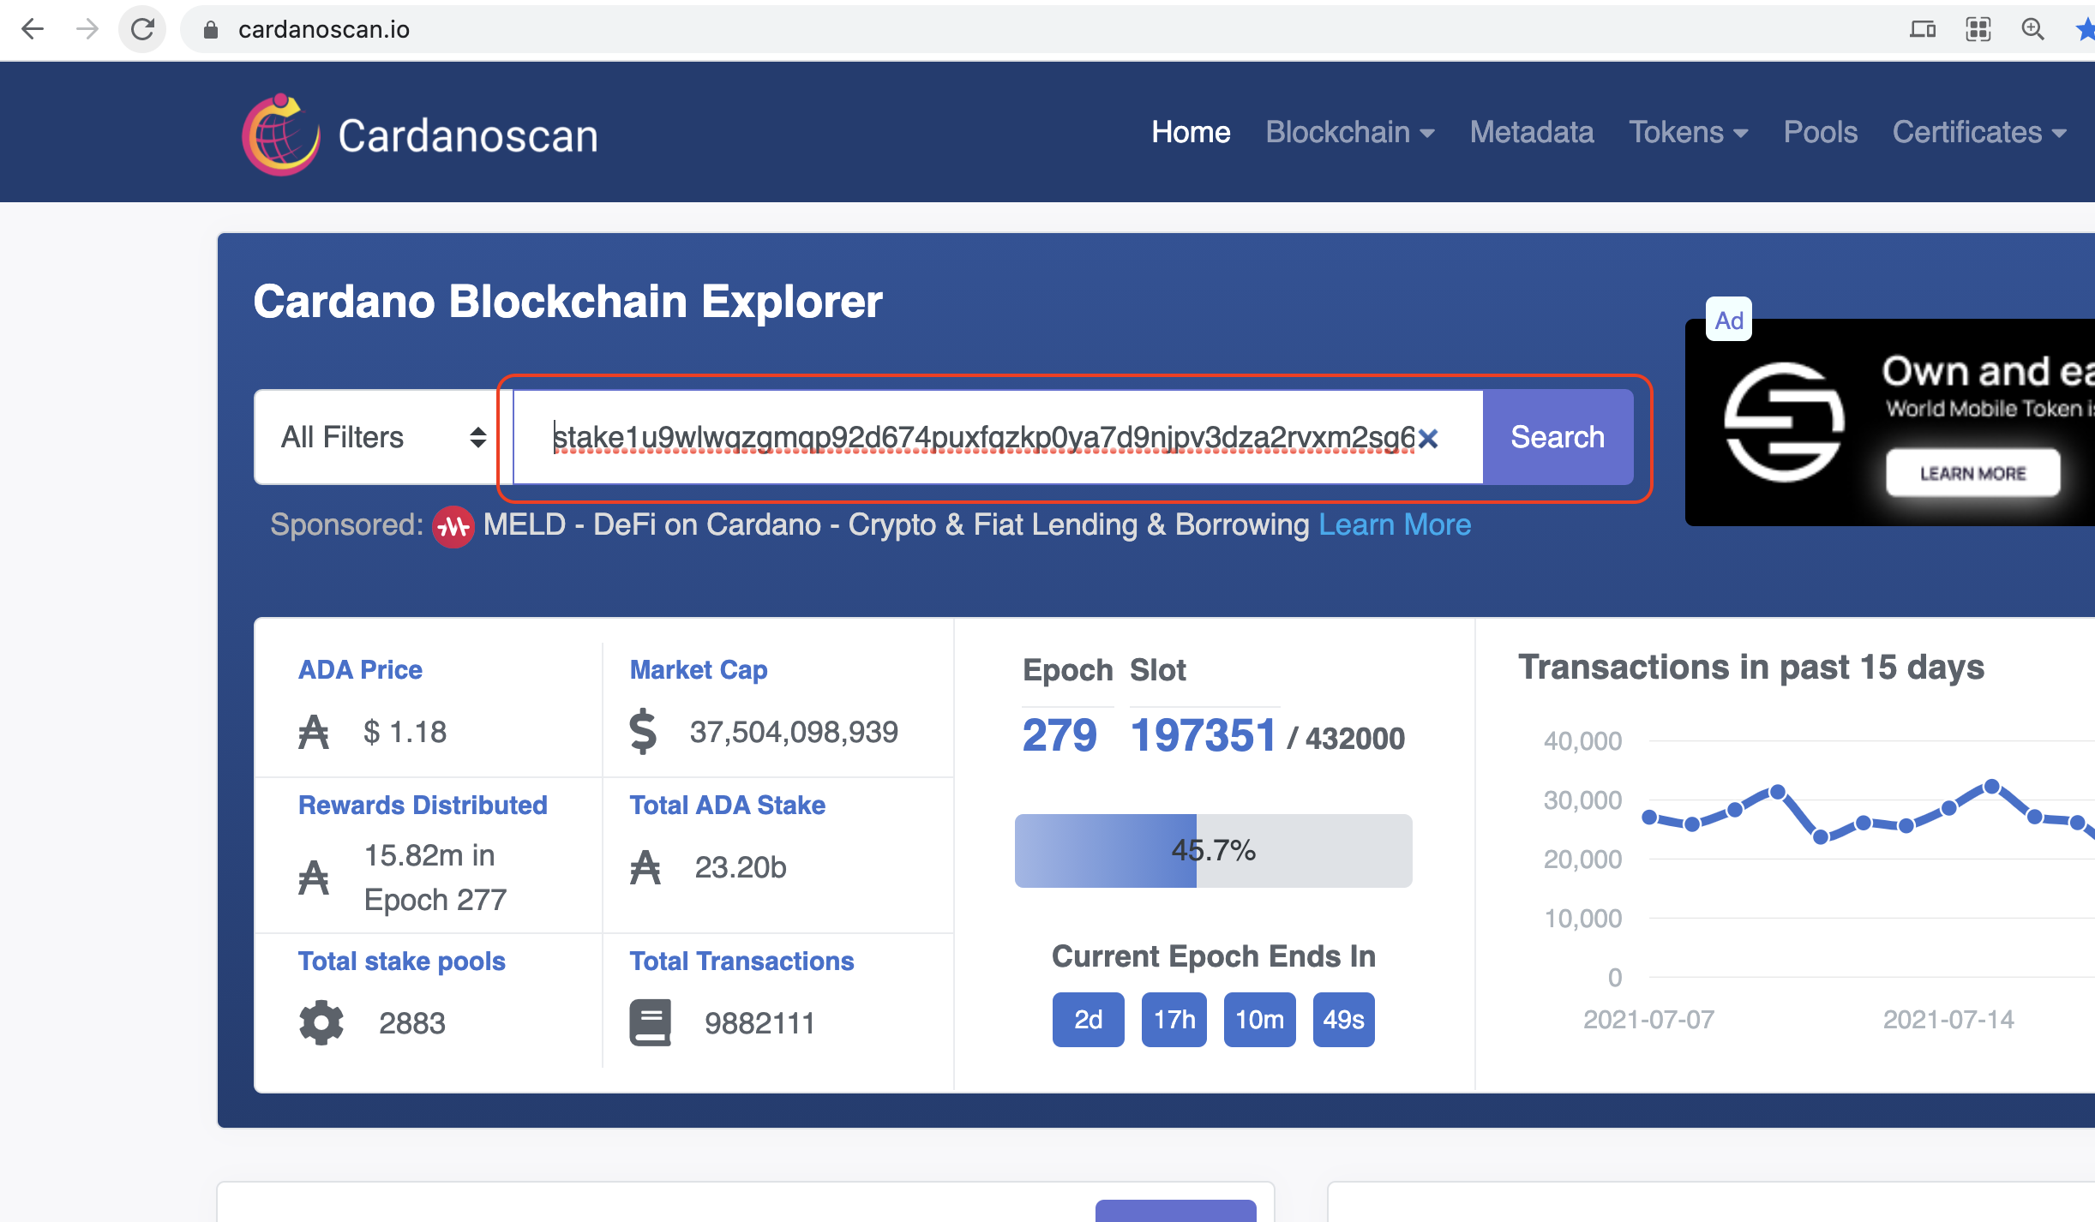Click the LEARN MORE ad button

(1972, 473)
